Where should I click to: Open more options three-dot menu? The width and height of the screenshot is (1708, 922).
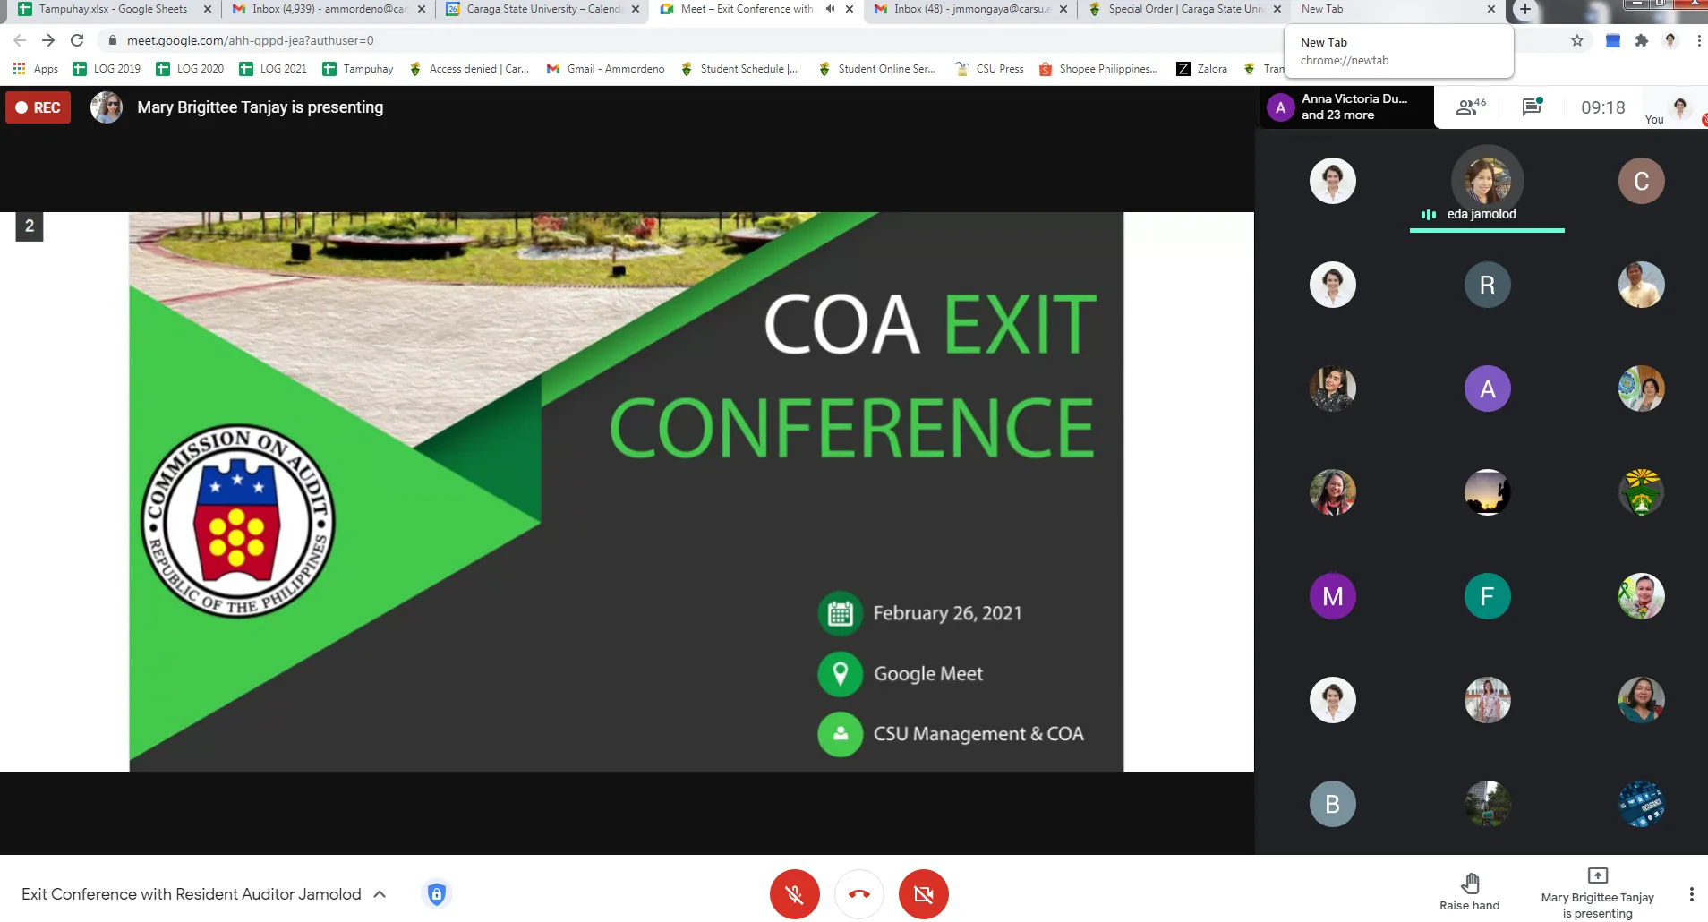(1690, 893)
